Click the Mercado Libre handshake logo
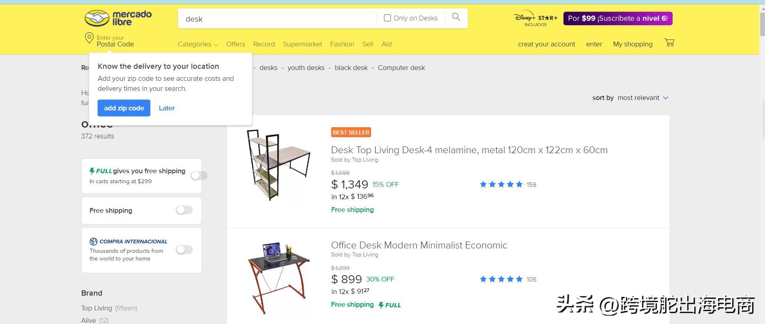Screen dimensions: 765x324 point(97,18)
